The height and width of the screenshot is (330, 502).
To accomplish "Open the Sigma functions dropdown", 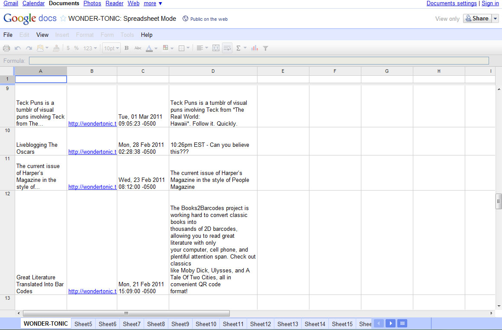I will [x=241, y=48].
